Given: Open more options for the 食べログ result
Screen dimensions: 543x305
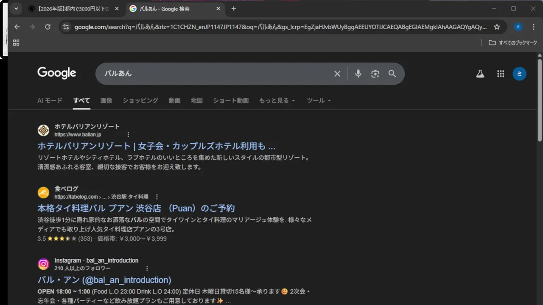Looking at the screenshot, I should tap(157, 197).
